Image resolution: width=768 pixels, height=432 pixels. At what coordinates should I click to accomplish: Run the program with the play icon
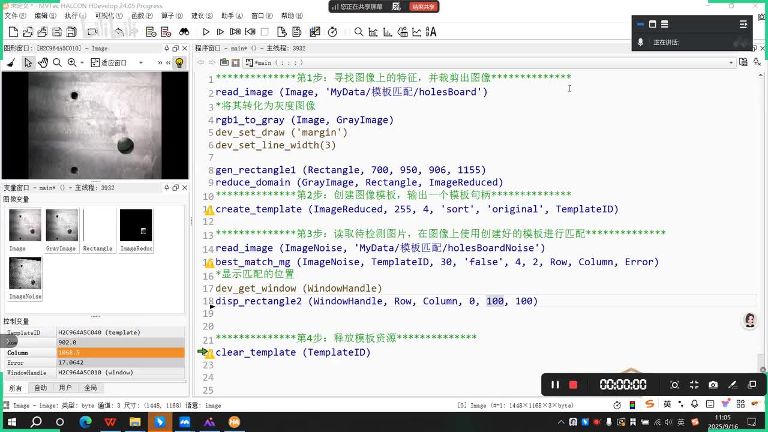206,32
